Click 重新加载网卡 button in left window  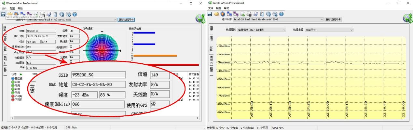[x=126, y=19]
